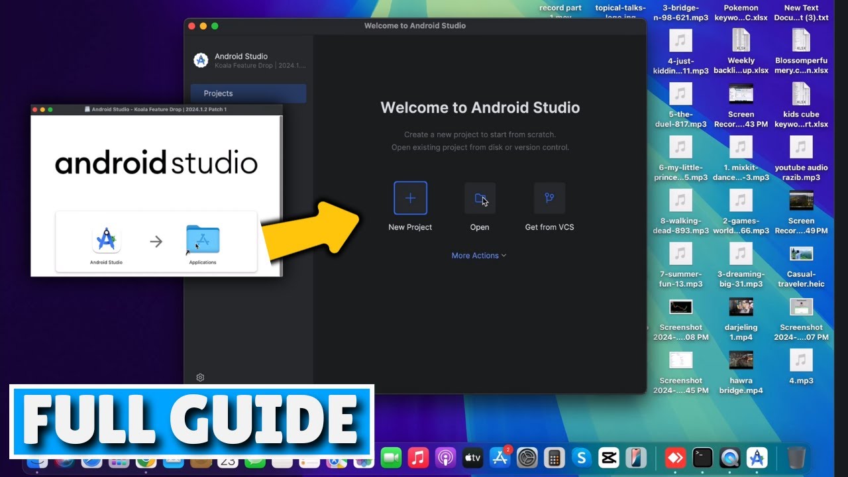Select Weekly backli xlsx file icon on desktop
This screenshot has height=477, width=848.
741,40
